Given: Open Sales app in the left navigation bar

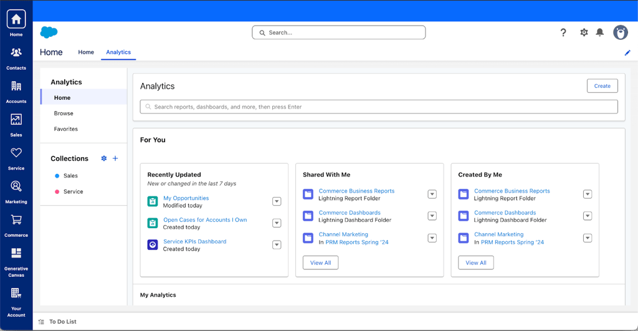Looking at the screenshot, I should coord(16,125).
